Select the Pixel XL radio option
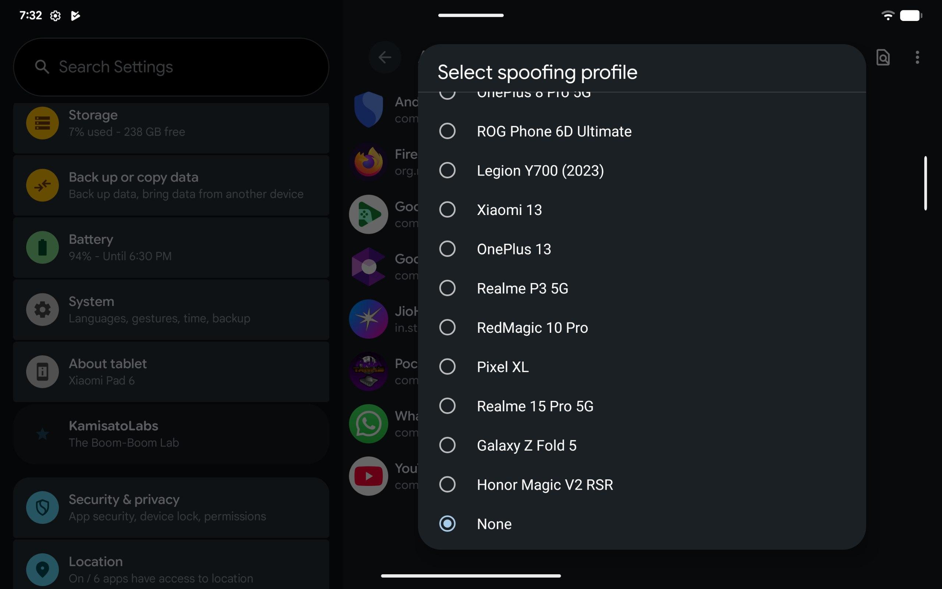Viewport: 942px width, 589px height. coord(447,367)
